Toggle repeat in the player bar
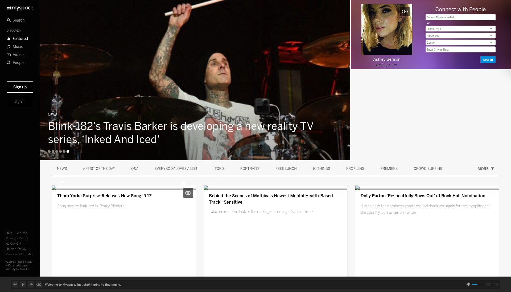The image size is (511, 292). pos(496,284)
